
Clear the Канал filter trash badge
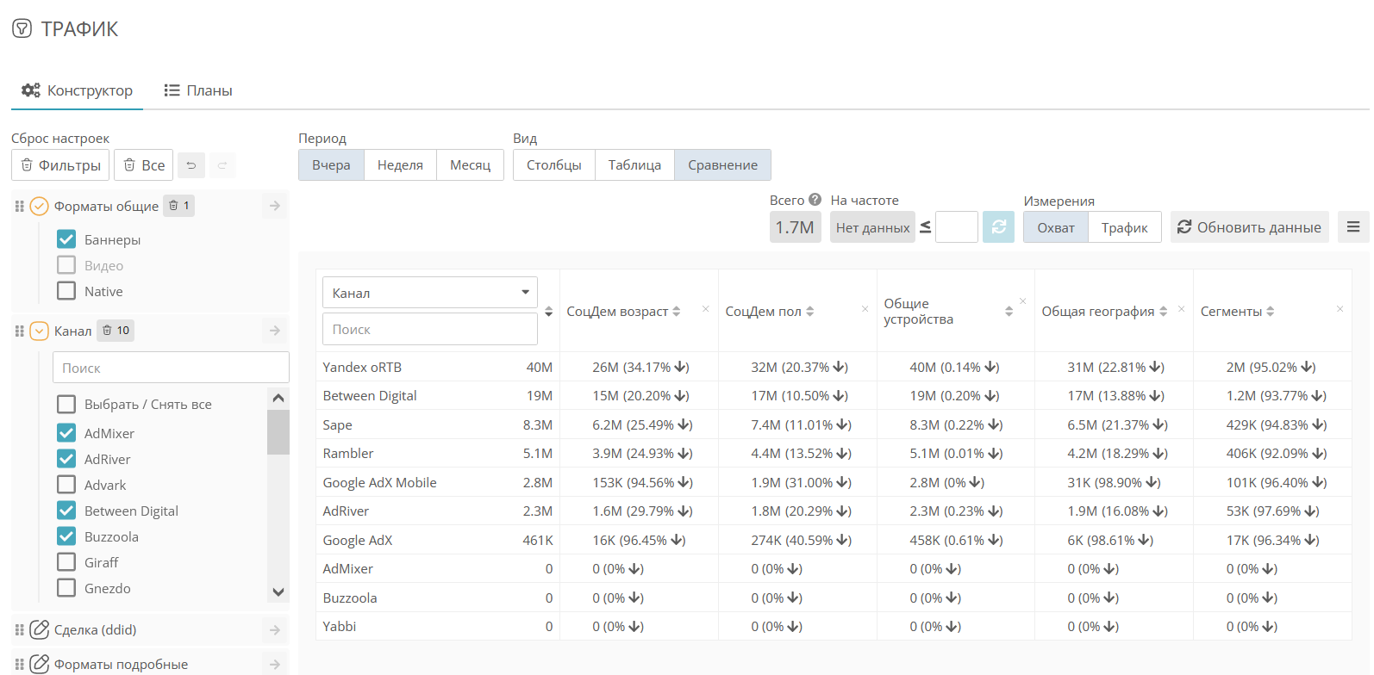click(116, 331)
